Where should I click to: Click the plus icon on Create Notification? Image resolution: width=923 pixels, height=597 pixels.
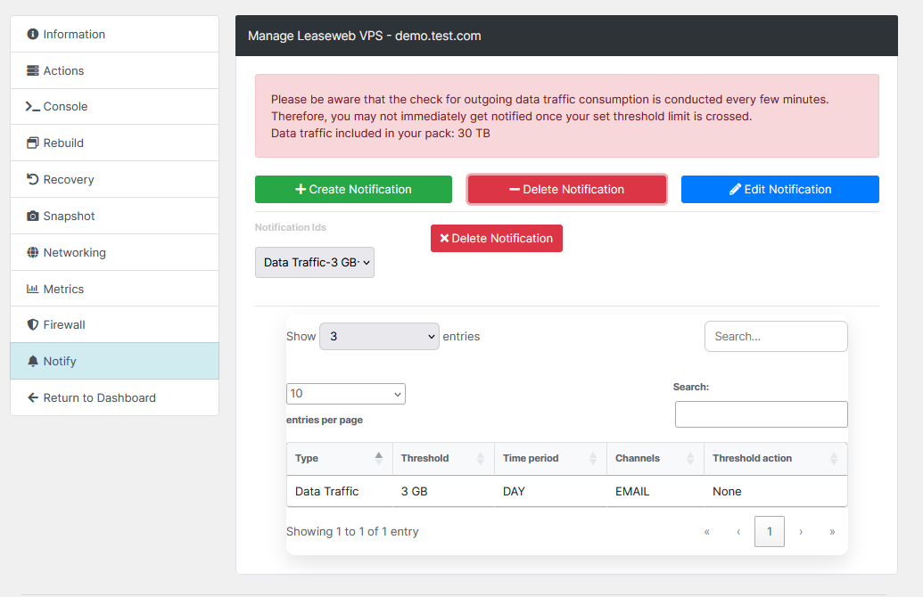[x=301, y=190]
